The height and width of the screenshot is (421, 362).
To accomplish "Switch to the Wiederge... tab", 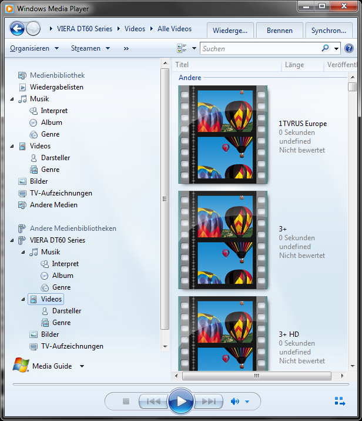I will coord(230,31).
